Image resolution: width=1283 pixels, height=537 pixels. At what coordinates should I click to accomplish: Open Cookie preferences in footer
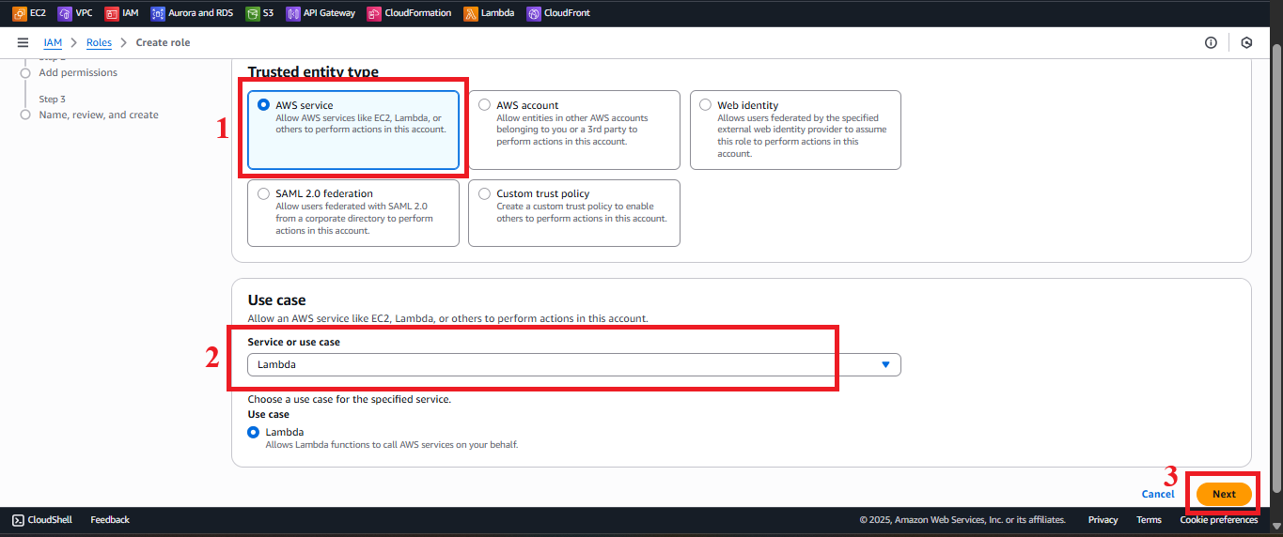click(x=1219, y=519)
